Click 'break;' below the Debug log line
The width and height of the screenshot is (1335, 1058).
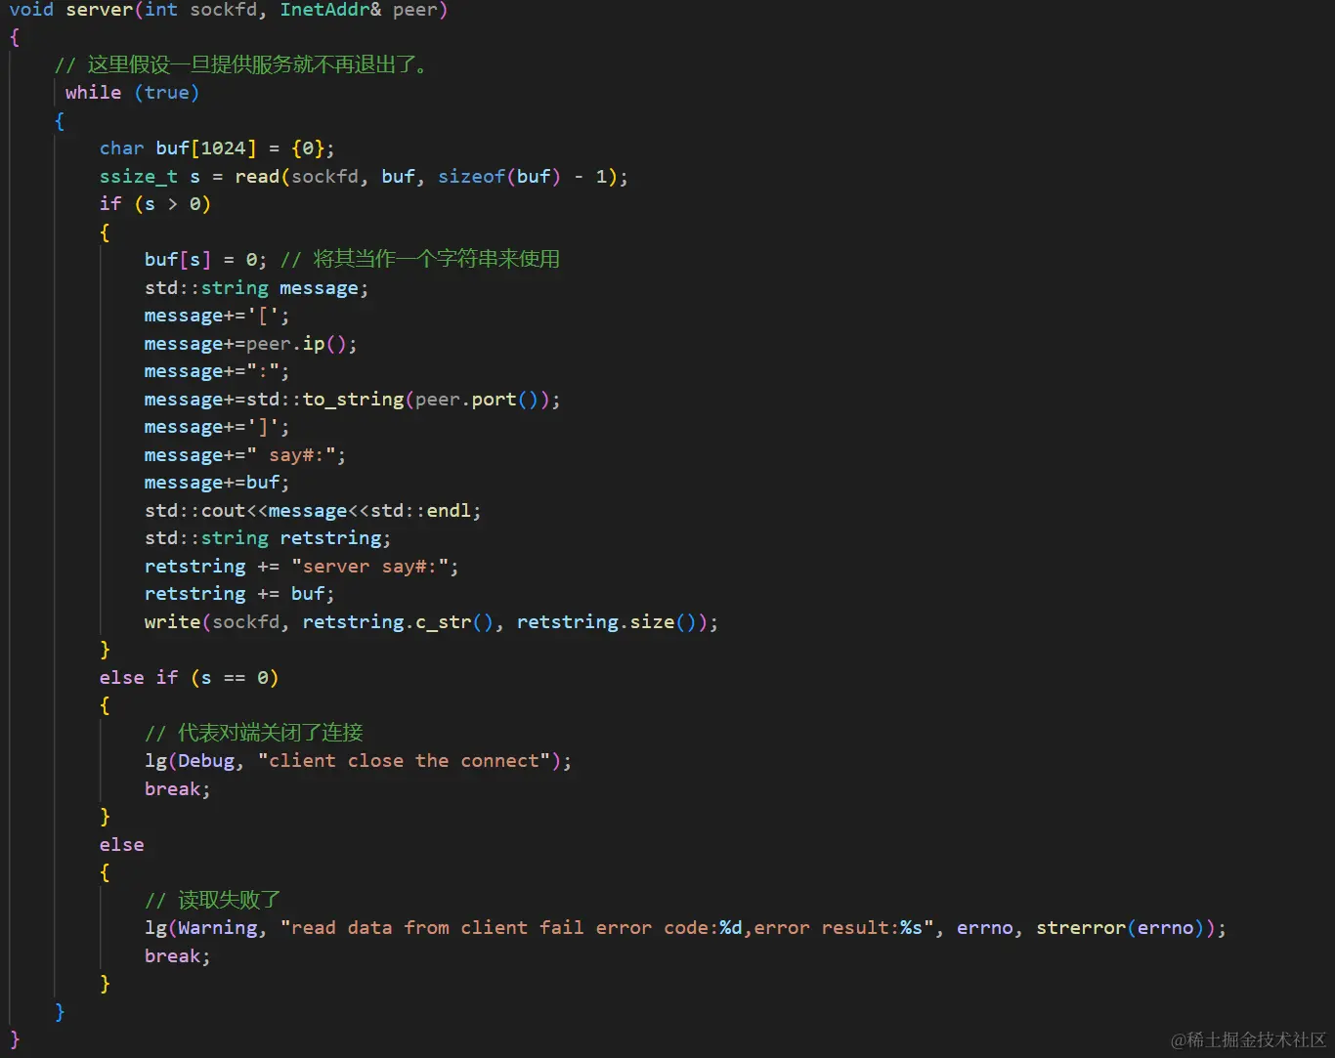click(x=177, y=789)
